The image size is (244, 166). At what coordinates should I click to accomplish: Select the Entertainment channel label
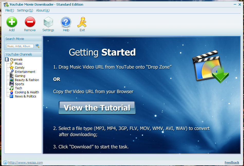click(x=25, y=72)
